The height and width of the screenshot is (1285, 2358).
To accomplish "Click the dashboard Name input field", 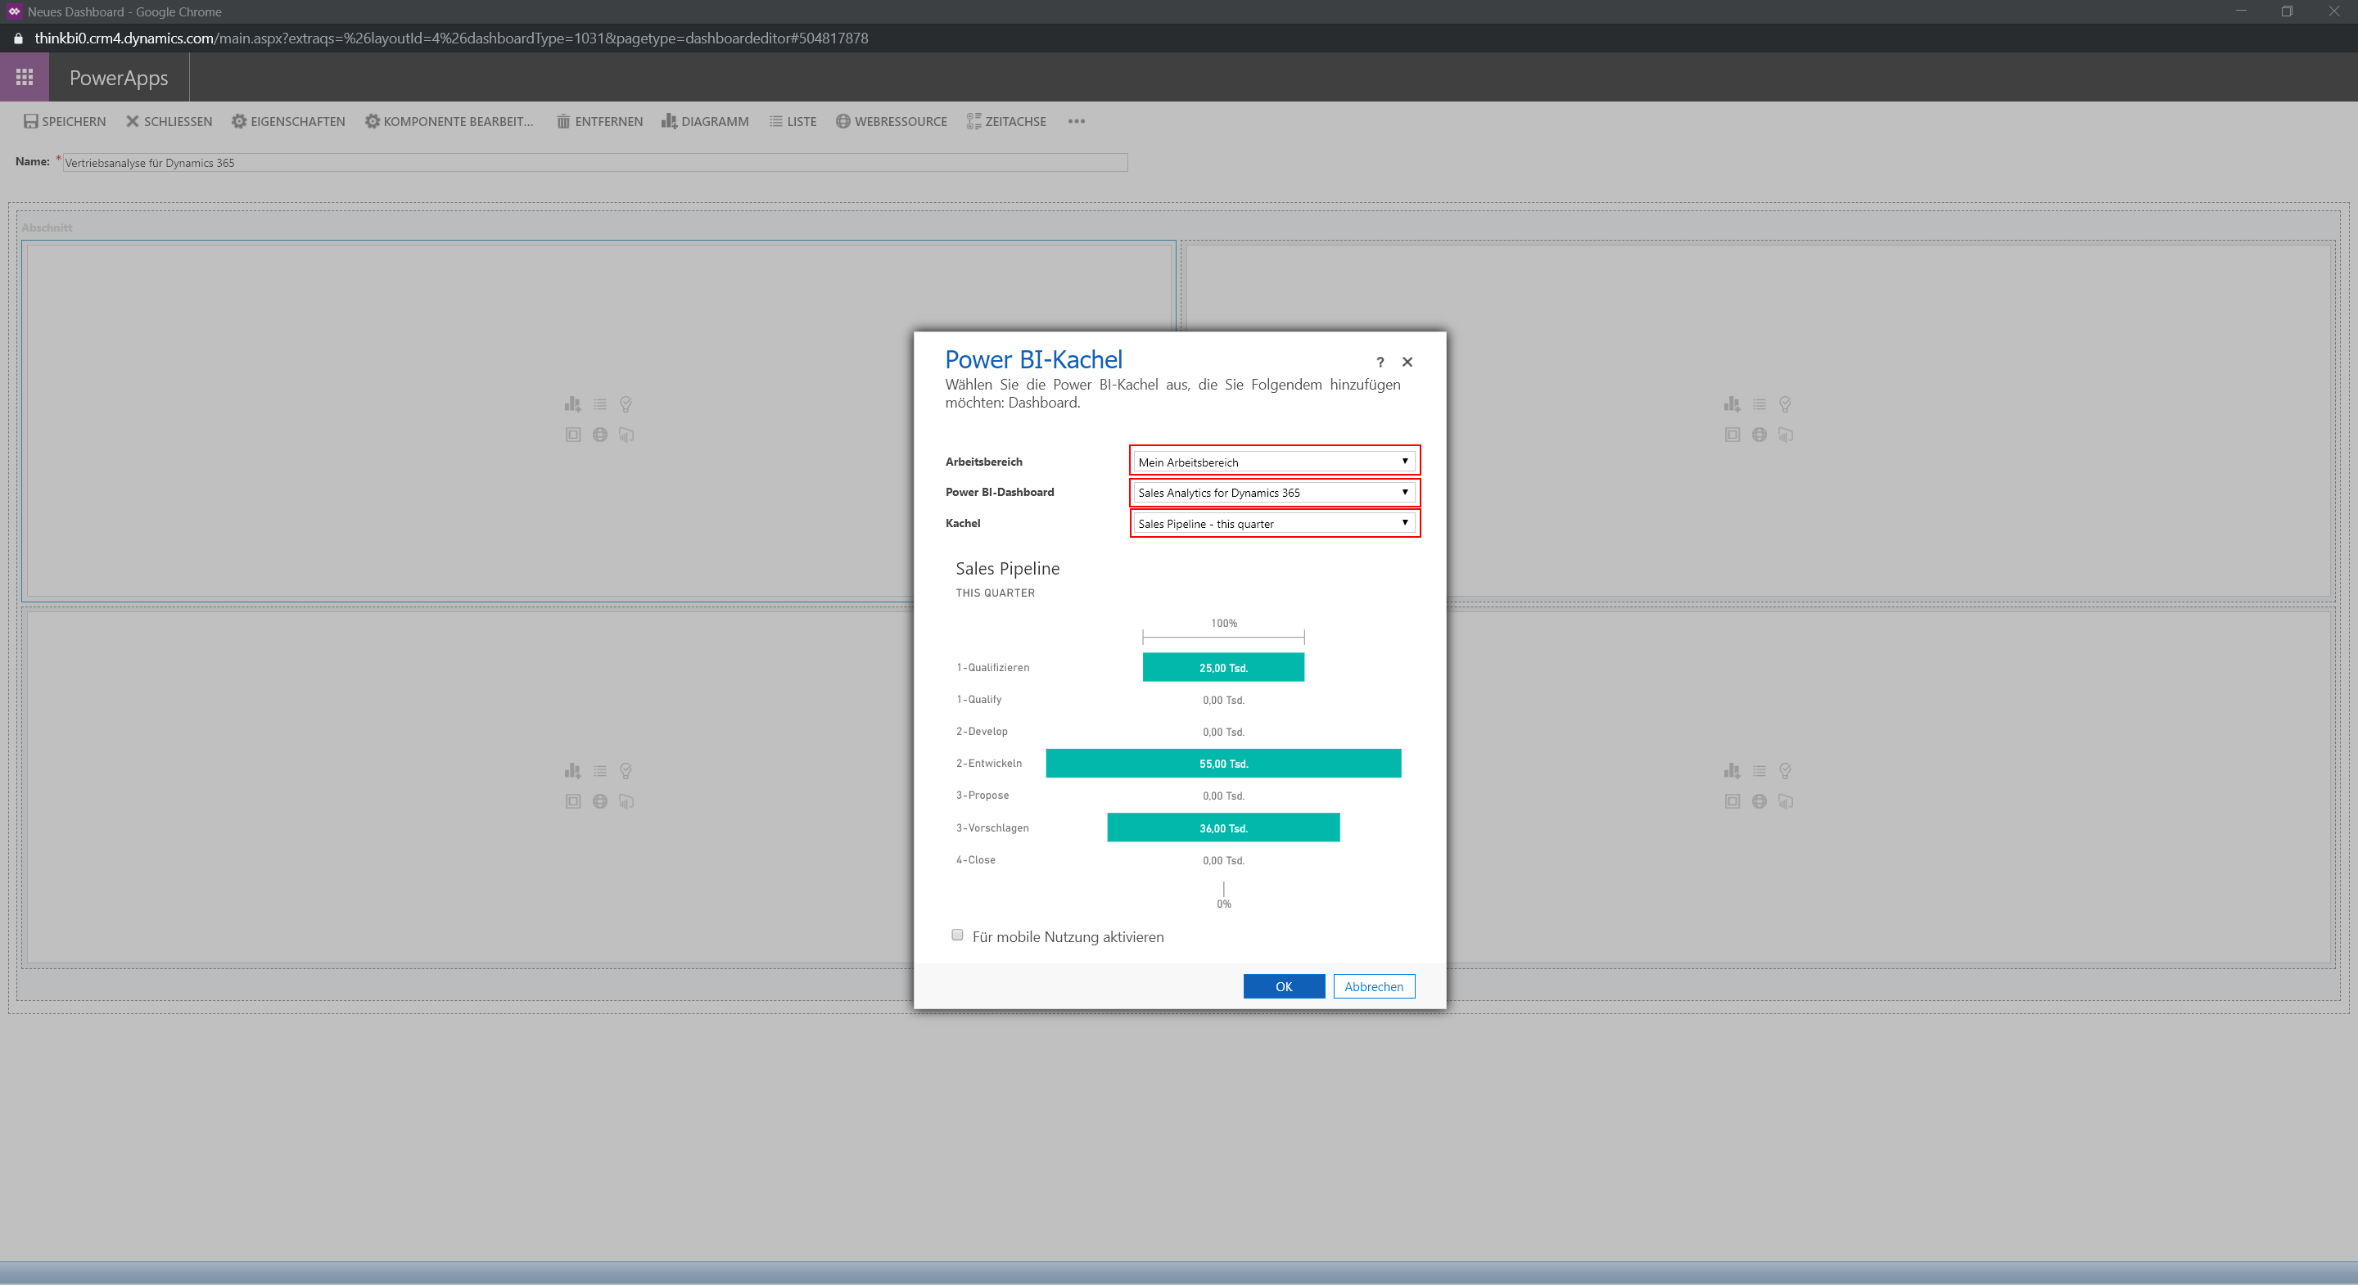I will [x=595, y=162].
